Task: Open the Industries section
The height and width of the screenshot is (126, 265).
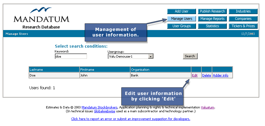Action: click(243, 11)
